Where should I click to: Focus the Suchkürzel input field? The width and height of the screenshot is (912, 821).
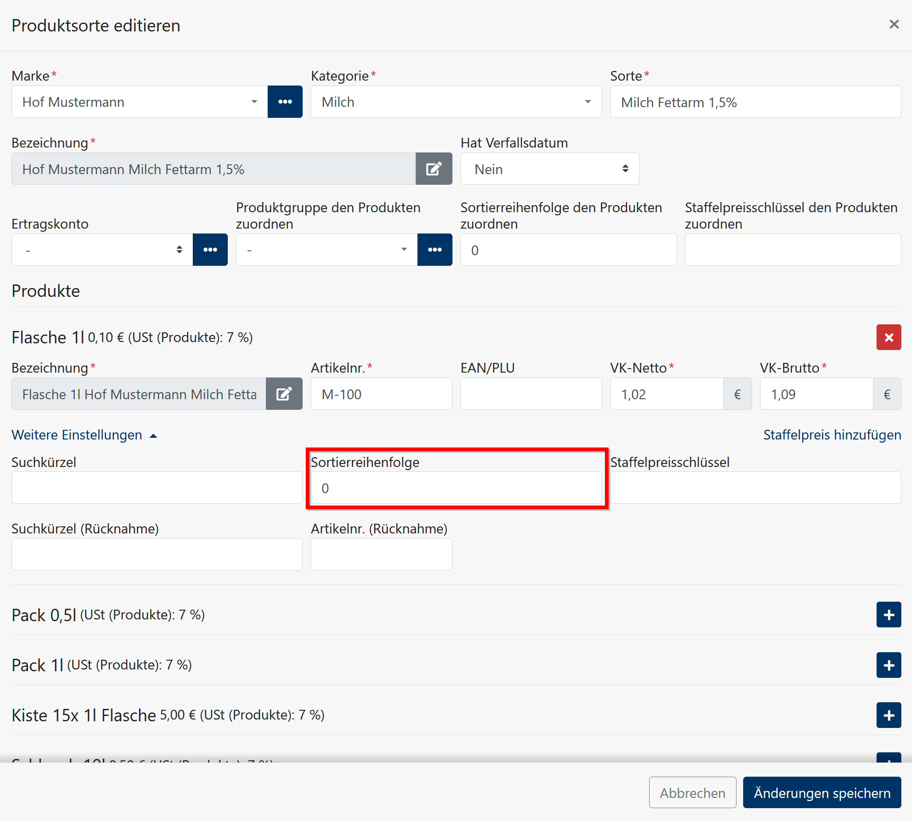point(156,488)
